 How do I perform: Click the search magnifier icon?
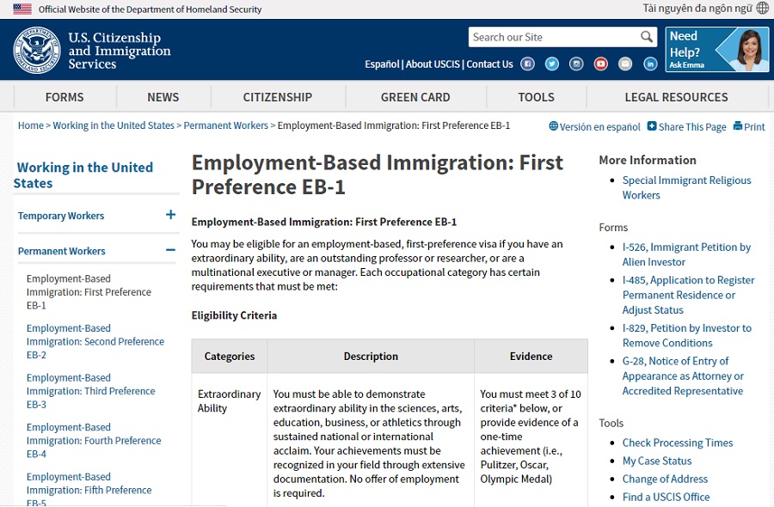646,36
